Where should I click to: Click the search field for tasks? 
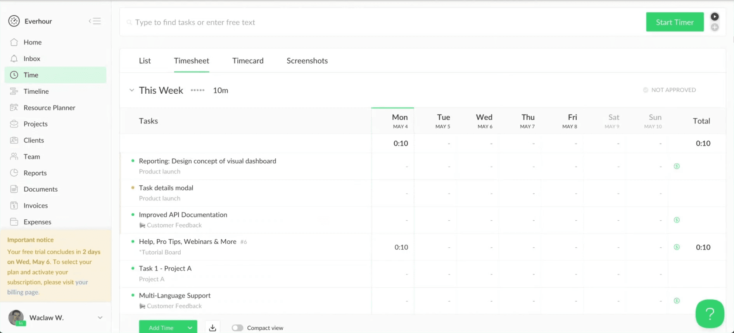pyautogui.click(x=382, y=22)
